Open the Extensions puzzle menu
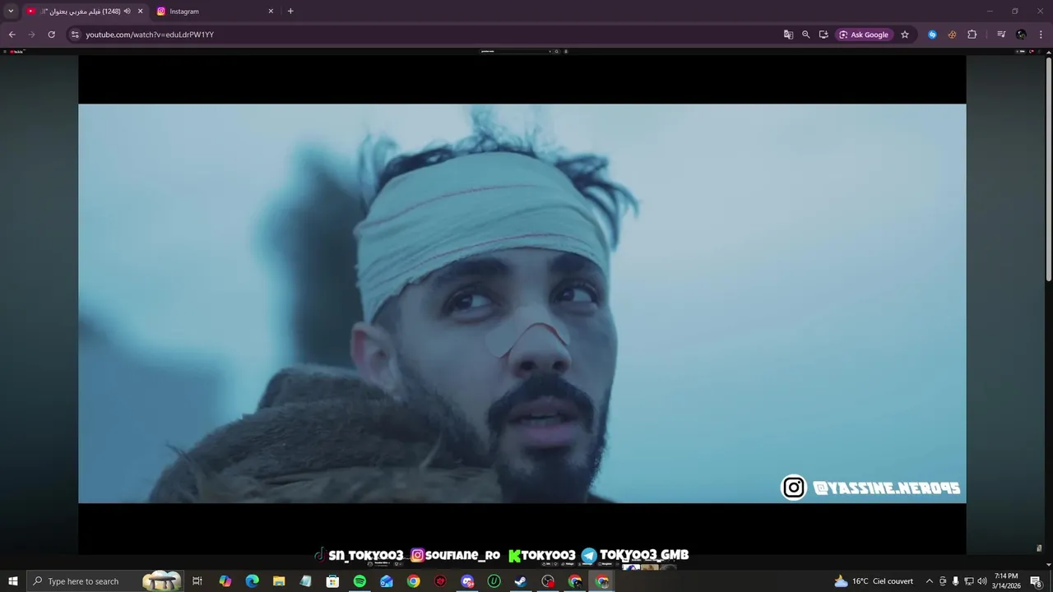1053x592 pixels. (x=972, y=35)
